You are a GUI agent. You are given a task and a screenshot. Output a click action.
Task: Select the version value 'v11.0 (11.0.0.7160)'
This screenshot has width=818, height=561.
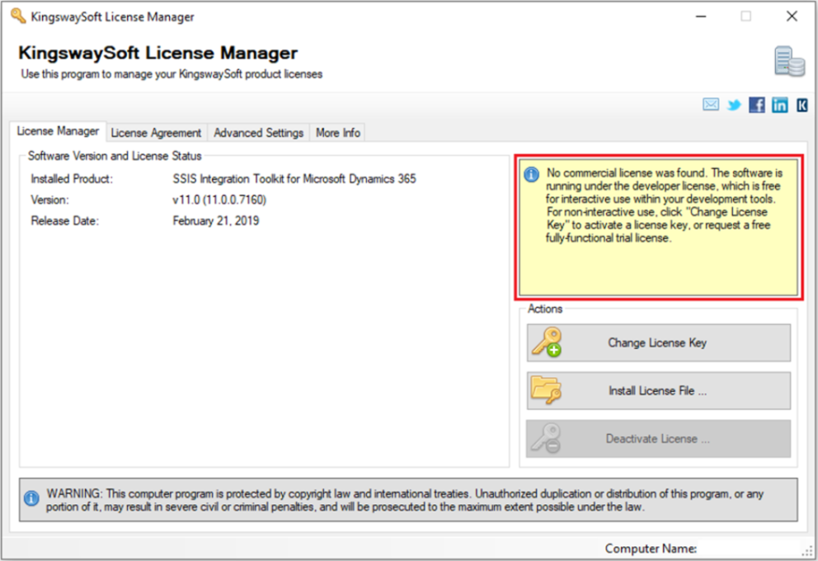point(219,200)
